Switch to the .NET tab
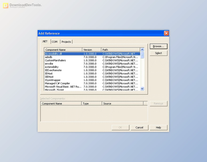This screenshot has width=207, height=162. click(x=45, y=41)
